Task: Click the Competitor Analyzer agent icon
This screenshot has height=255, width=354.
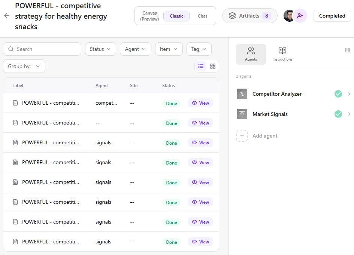Action: (x=242, y=94)
